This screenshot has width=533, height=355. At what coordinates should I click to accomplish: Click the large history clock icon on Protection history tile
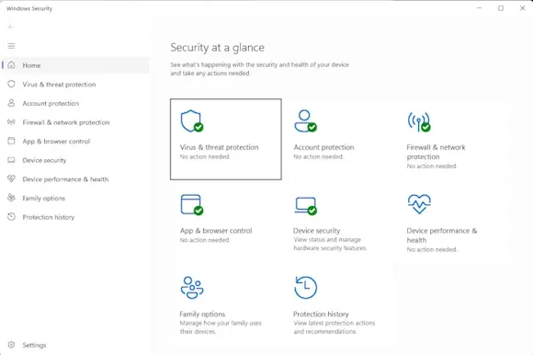coord(306,288)
